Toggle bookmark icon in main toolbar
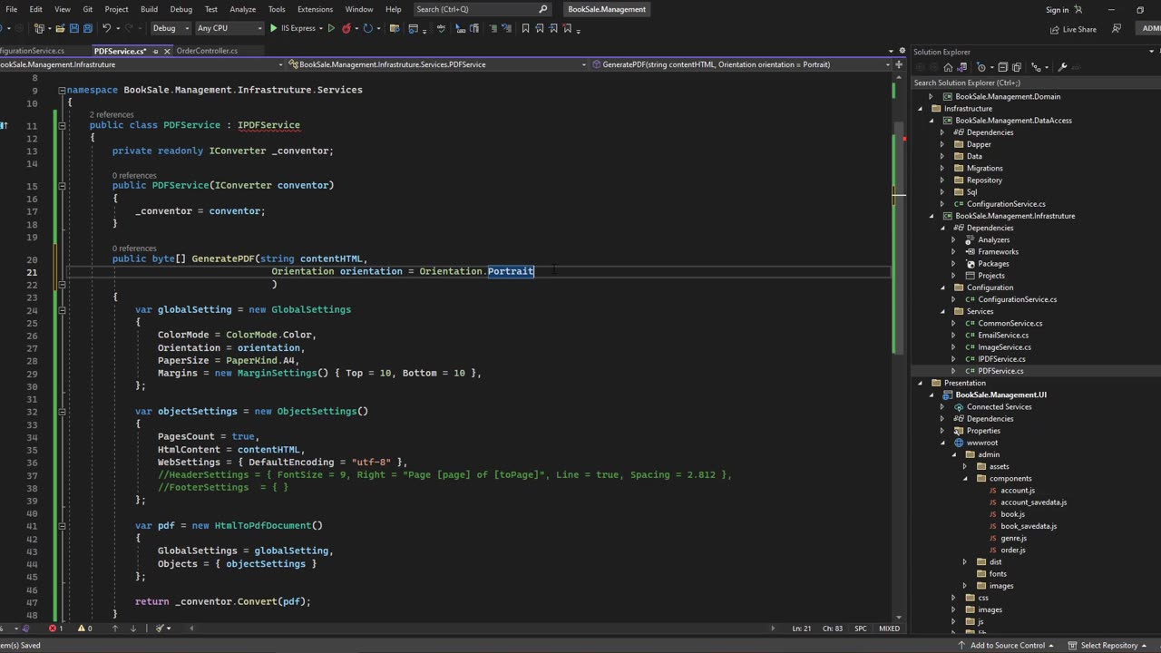The image size is (1161, 653). [525, 28]
